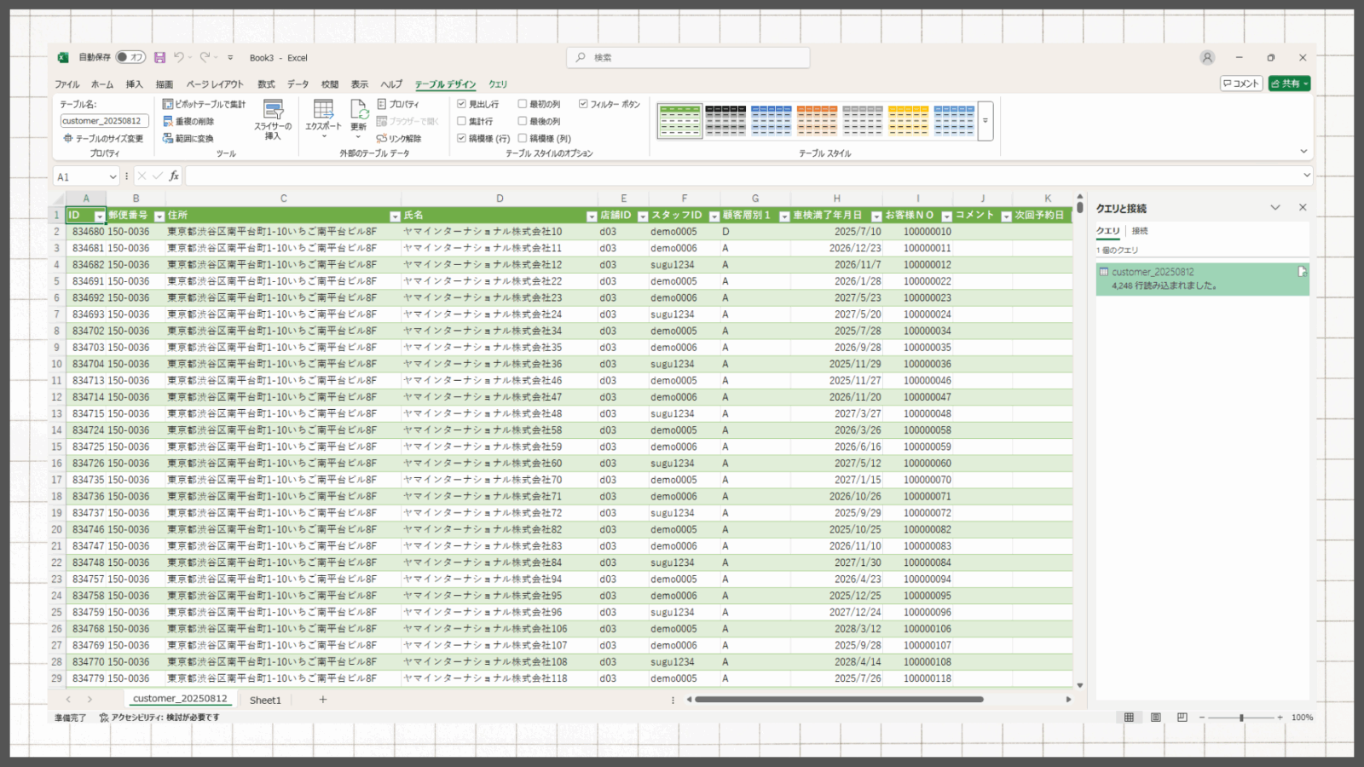Click Summarize with PivotTable icon
This screenshot has width=1364, height=767.
pos(168,104)
